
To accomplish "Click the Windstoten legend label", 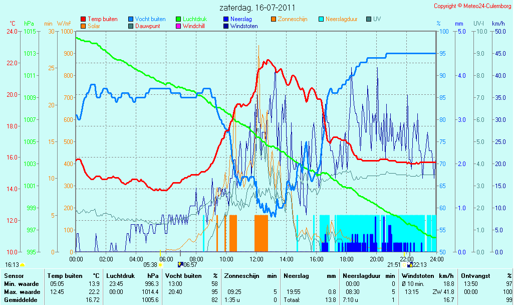I will tap(244, 26).
